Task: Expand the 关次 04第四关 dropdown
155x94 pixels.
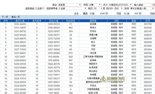Action: [x=120, y=5]
